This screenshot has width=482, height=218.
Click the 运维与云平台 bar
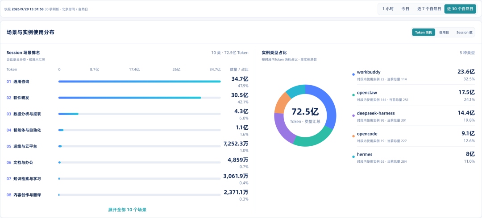click(x=140, y=146)
